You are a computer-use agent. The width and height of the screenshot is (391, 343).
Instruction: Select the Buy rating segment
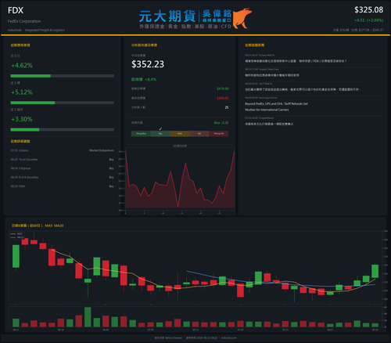pos(160,134)
